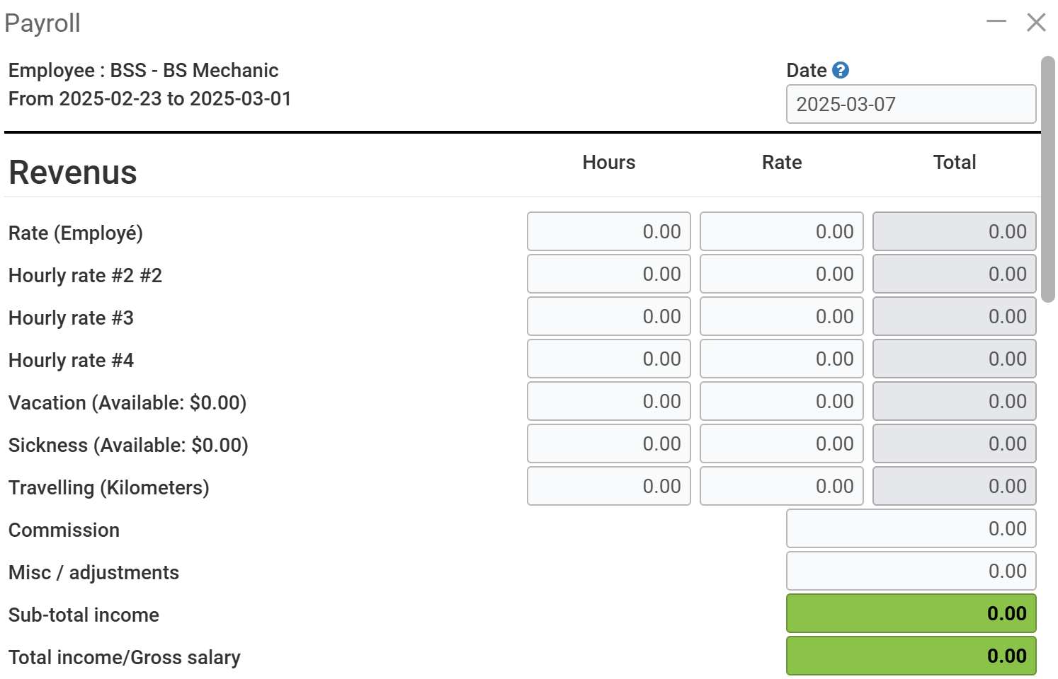Select Hours field for Hourly rate #4
1058x679 pixels.
click(608, 359)
